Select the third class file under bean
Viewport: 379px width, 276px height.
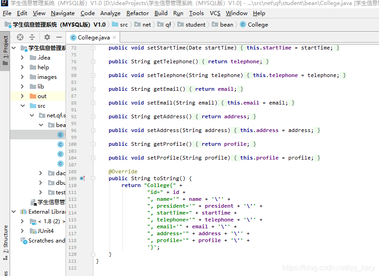(x=60, y=154)
